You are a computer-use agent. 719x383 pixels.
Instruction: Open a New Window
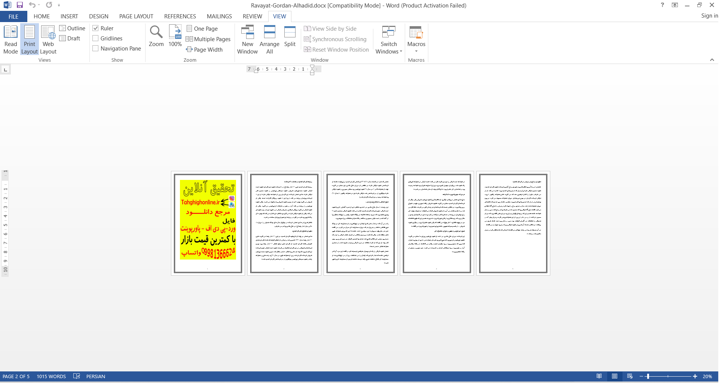click(248, 40)
